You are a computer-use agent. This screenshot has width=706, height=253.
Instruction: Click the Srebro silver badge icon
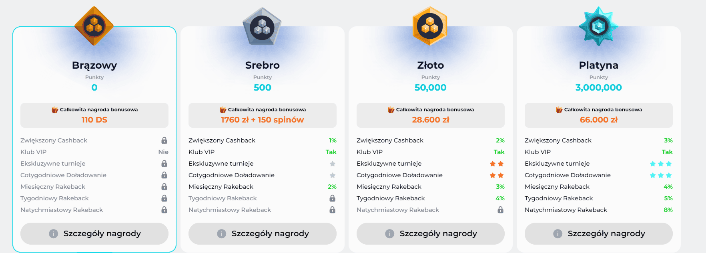click(x=262, y=27)
